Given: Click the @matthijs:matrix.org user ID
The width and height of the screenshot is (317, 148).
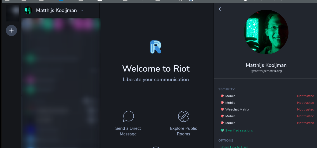Looking at the screenshot, I should (266, 71).
